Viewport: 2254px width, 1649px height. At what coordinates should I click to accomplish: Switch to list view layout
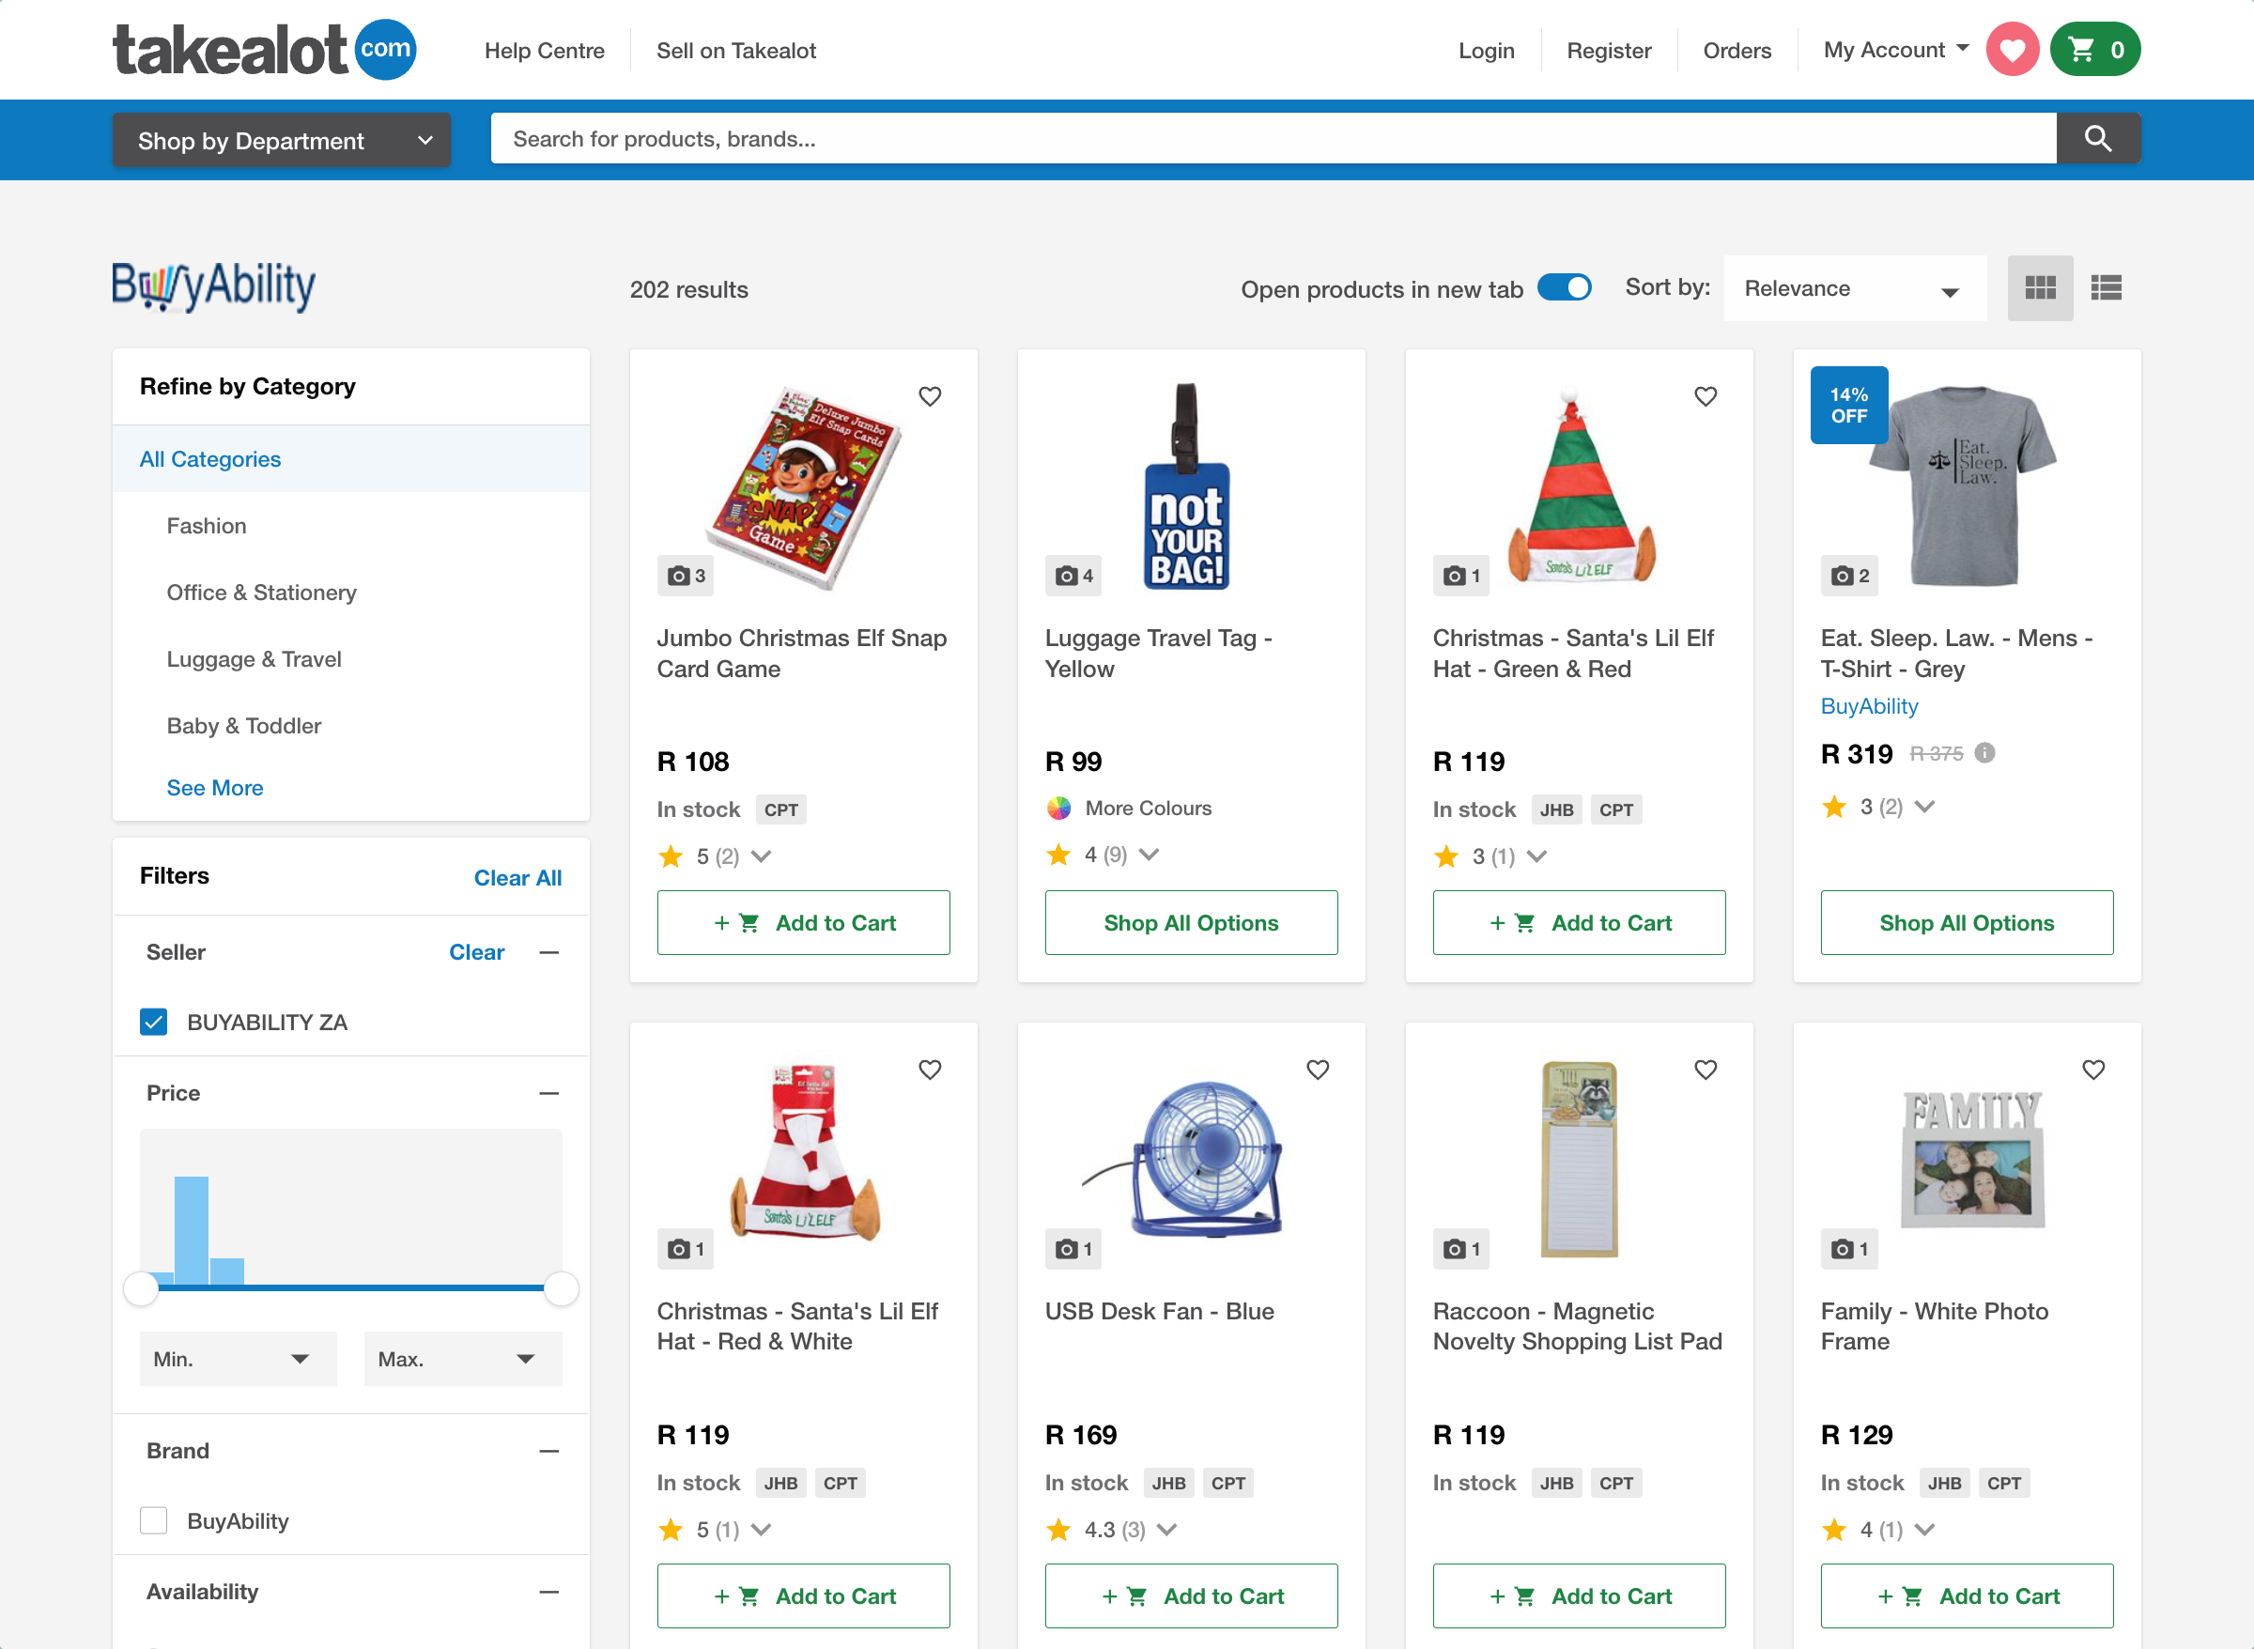(2107, 288)
